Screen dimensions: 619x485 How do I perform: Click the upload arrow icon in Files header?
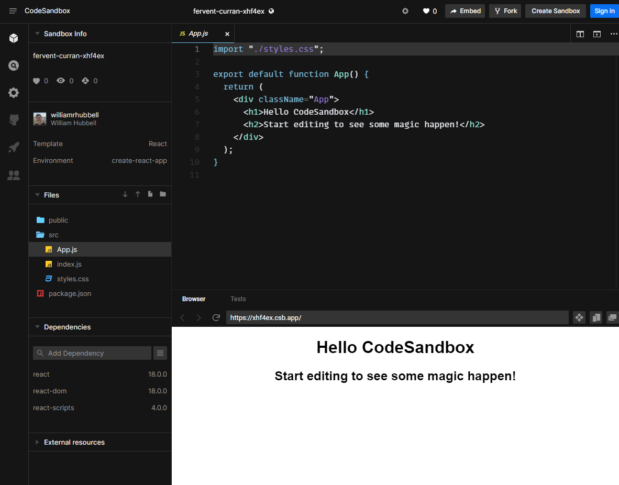138,194
